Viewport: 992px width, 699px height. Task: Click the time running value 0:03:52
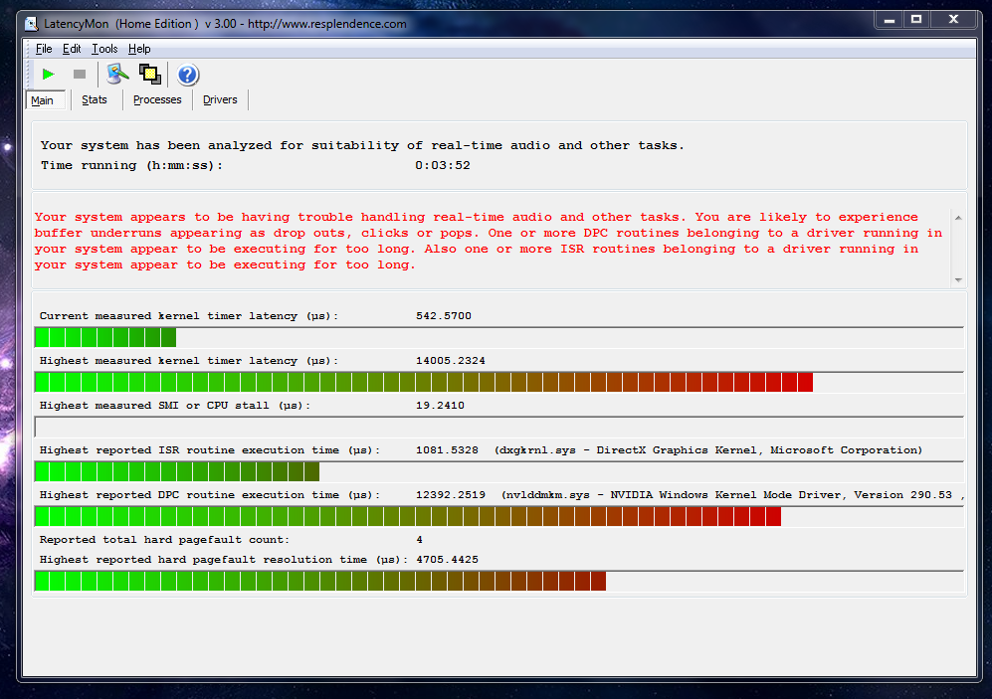click(442, 166)
